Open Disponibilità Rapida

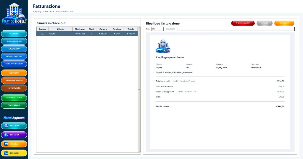[14, 98]
